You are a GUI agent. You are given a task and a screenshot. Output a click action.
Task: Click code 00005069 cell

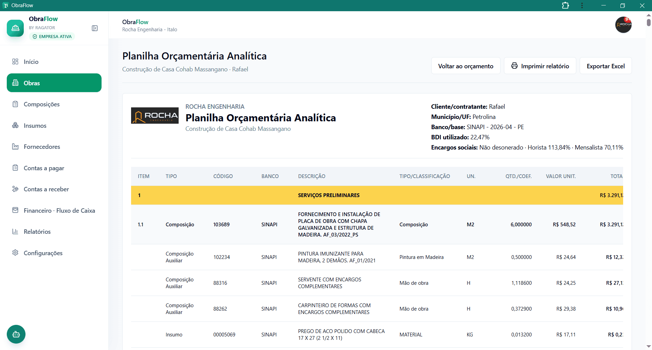click(224, 334)
